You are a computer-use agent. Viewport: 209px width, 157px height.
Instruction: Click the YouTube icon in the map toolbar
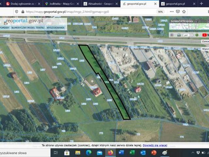(x=205, y=35)
